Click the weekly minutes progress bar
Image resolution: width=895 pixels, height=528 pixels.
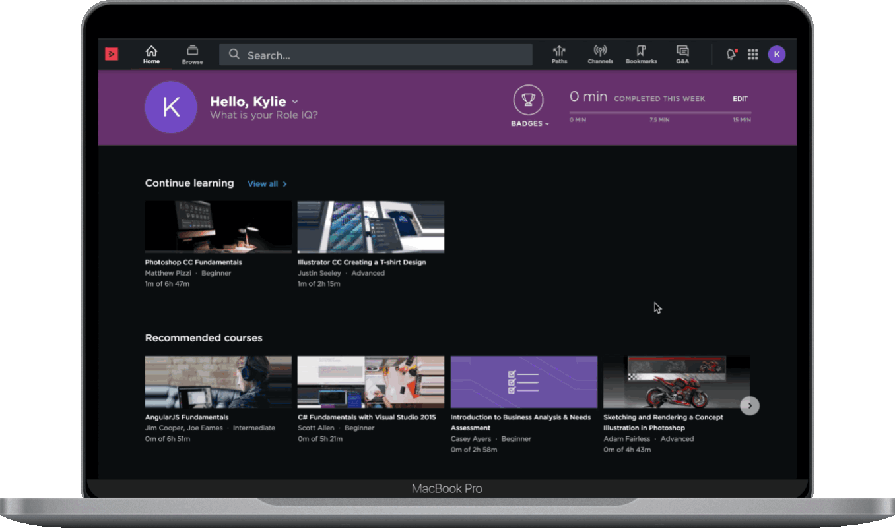660,113
